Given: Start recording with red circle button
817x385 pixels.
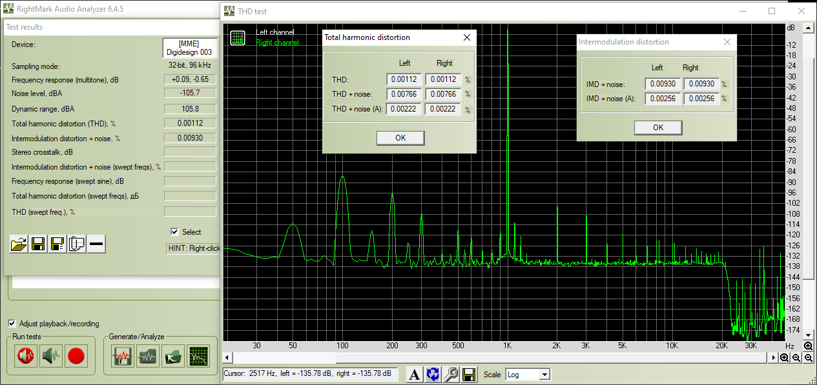Looking at the screenshot, I should click(x=76, y=356).
